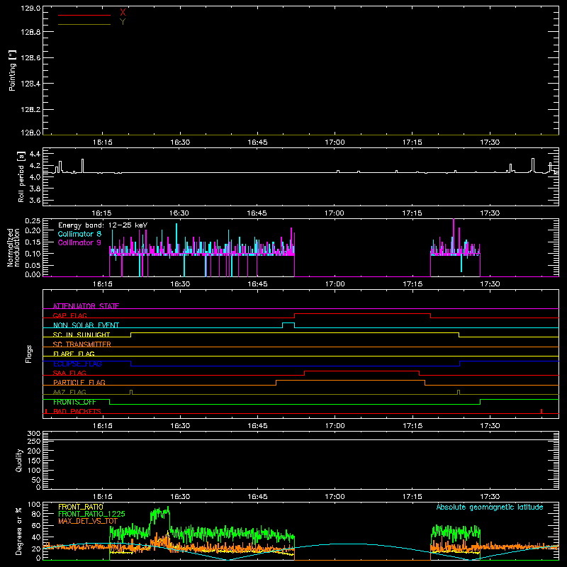
Task: Click the olive Y legend label
Action: (x=123, y=22)
